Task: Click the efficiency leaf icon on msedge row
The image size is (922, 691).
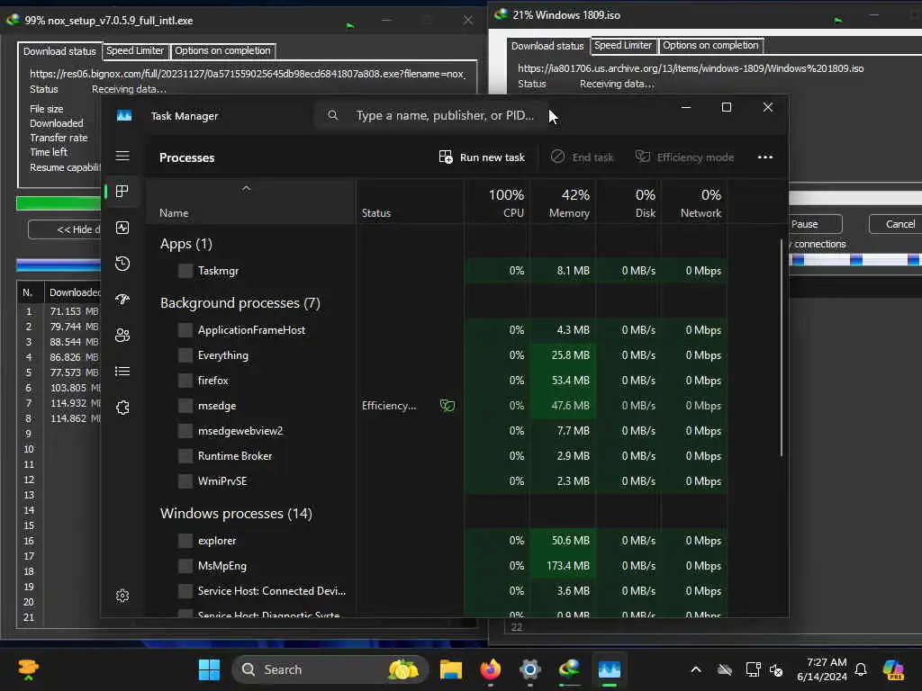Action: tap(447, 406)
